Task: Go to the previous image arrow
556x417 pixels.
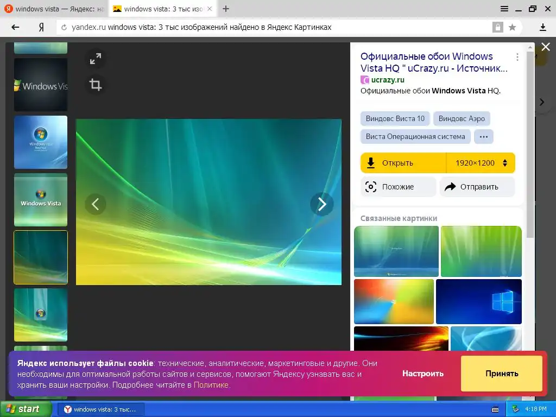Action: point(96,204)
